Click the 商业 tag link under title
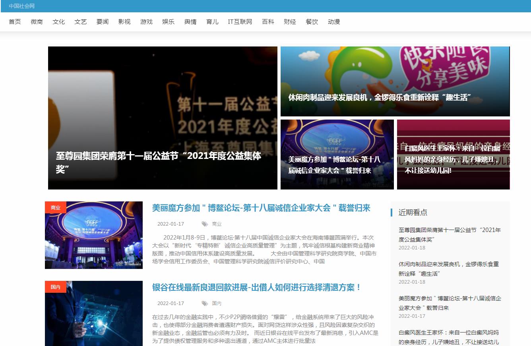Image resolution: width=531 pixels, height=346 pixels. (217, 224)
